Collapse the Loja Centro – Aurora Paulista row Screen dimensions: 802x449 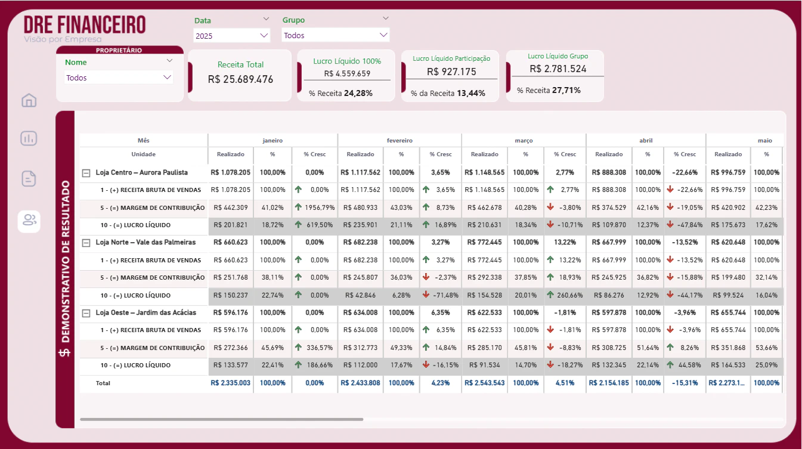tap(86, 172)
